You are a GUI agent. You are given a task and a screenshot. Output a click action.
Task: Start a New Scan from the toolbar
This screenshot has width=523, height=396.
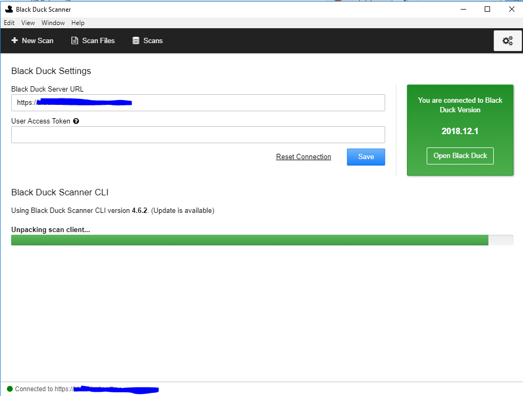32,40
